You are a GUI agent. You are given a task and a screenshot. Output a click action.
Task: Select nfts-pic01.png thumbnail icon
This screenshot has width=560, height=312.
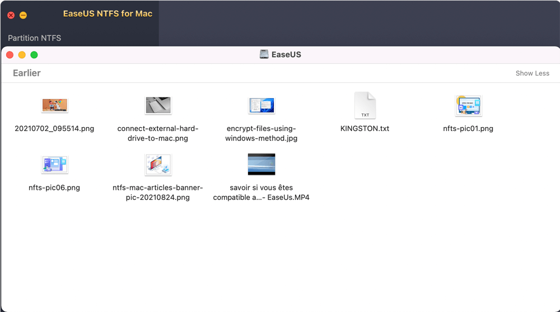[468, 105]
